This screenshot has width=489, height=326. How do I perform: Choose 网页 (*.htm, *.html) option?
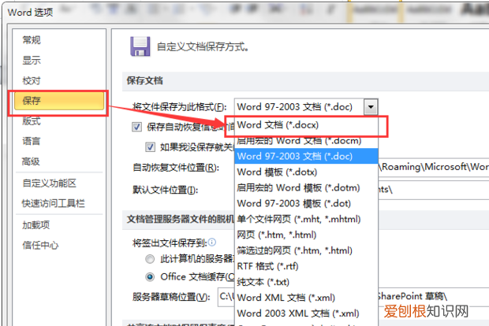pyautogui.click(x=306, y=235)
